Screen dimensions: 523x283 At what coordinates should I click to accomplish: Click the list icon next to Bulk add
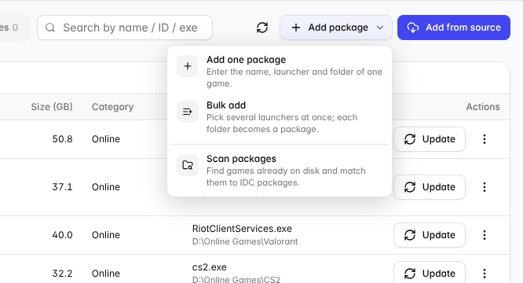tap(188, 112)
